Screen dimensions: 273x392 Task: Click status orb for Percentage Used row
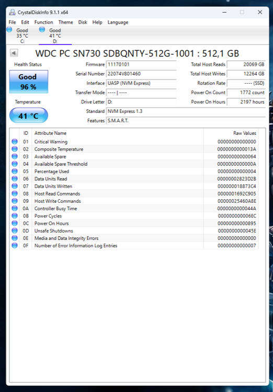coord(15,171)
